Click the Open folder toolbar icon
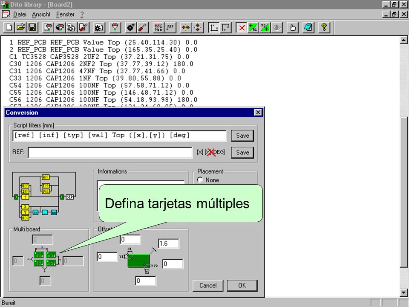Image resolution: width=409 pixels, height=307 pixels. pyautogui.click(x=20, y=27)
